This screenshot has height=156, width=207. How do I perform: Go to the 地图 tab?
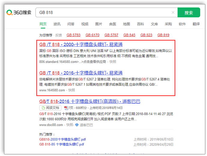pyautogui.click(x=127, y=24)
